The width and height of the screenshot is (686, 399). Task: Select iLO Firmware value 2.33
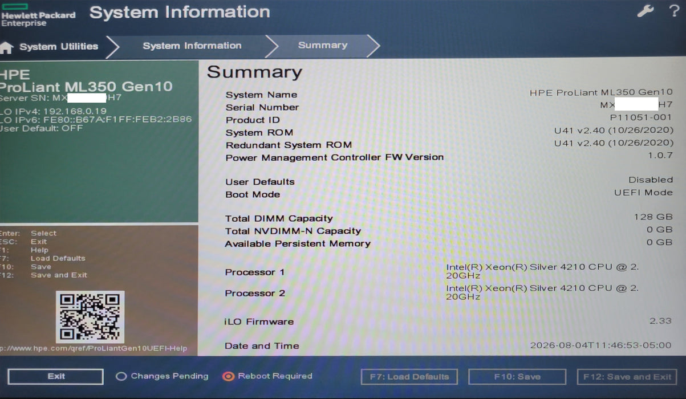point(660,320)
